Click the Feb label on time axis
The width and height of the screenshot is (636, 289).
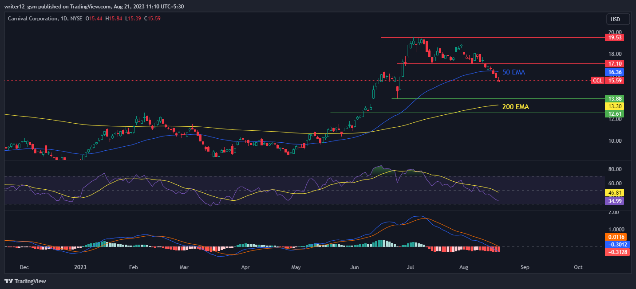tap(134, 267)
